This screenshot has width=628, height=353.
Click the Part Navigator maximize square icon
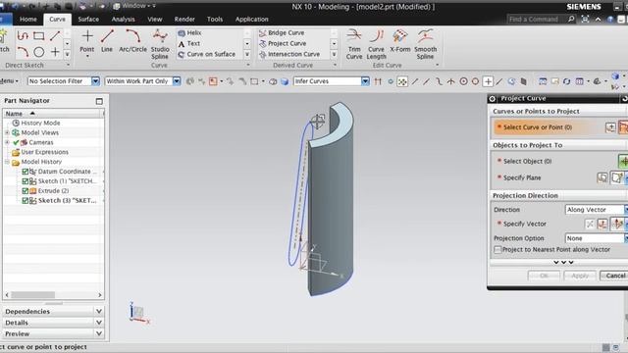(99, 101)
